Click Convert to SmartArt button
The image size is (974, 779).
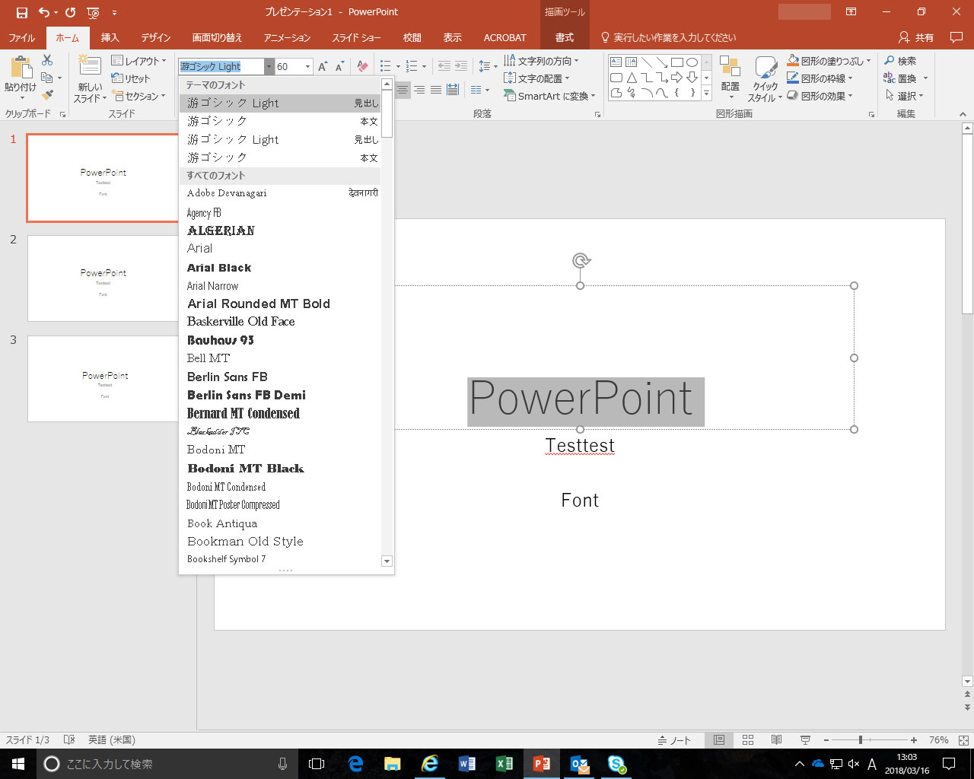(549, 96)
